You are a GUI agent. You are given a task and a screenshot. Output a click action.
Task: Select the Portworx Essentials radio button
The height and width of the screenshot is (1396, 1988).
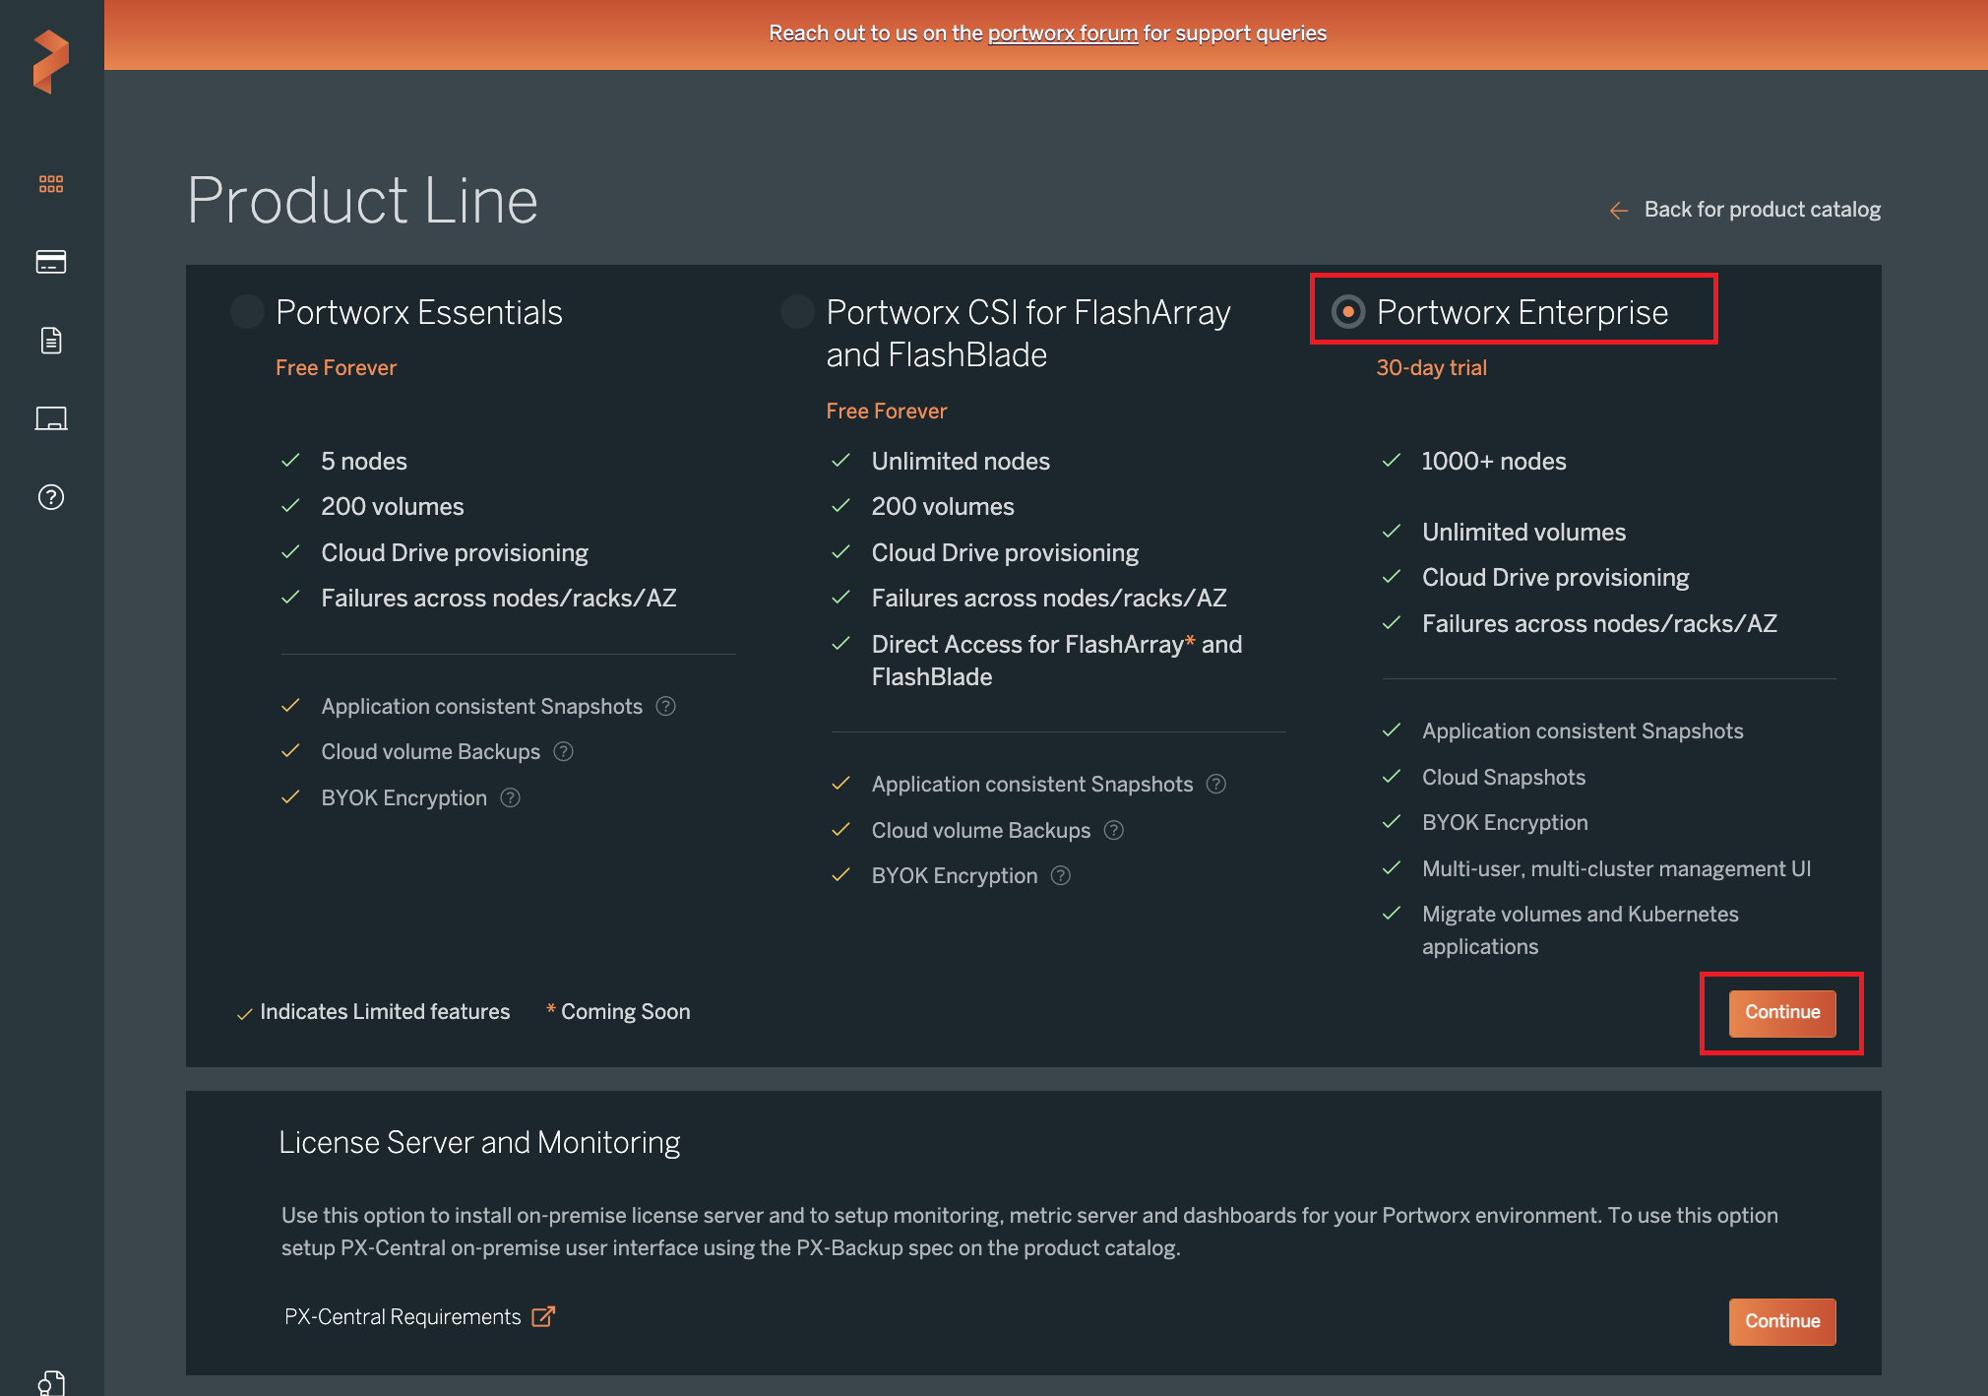[x=247, y=312]
